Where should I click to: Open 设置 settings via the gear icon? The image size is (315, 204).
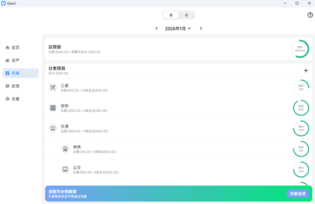click(7, 99)
